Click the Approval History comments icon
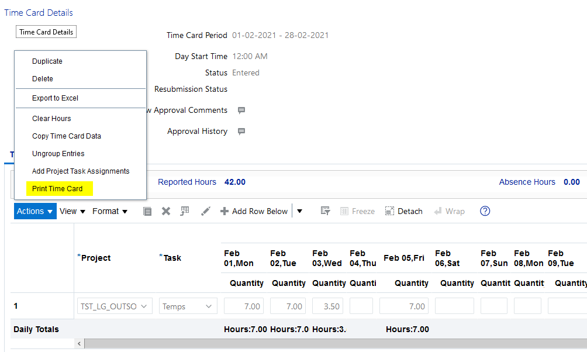The image size is (587, 352). [241, 131]
